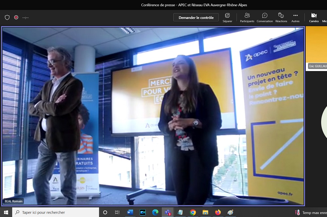Viewport: 327px width, 217px height.
Task: Click the meeting timer display
Action: 26,18
